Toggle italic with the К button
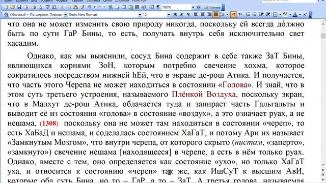This screenshot has height=183, width=326. tap(181, 14)
